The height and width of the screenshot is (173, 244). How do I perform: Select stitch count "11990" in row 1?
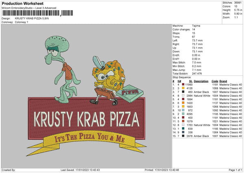tap(189, 84)
